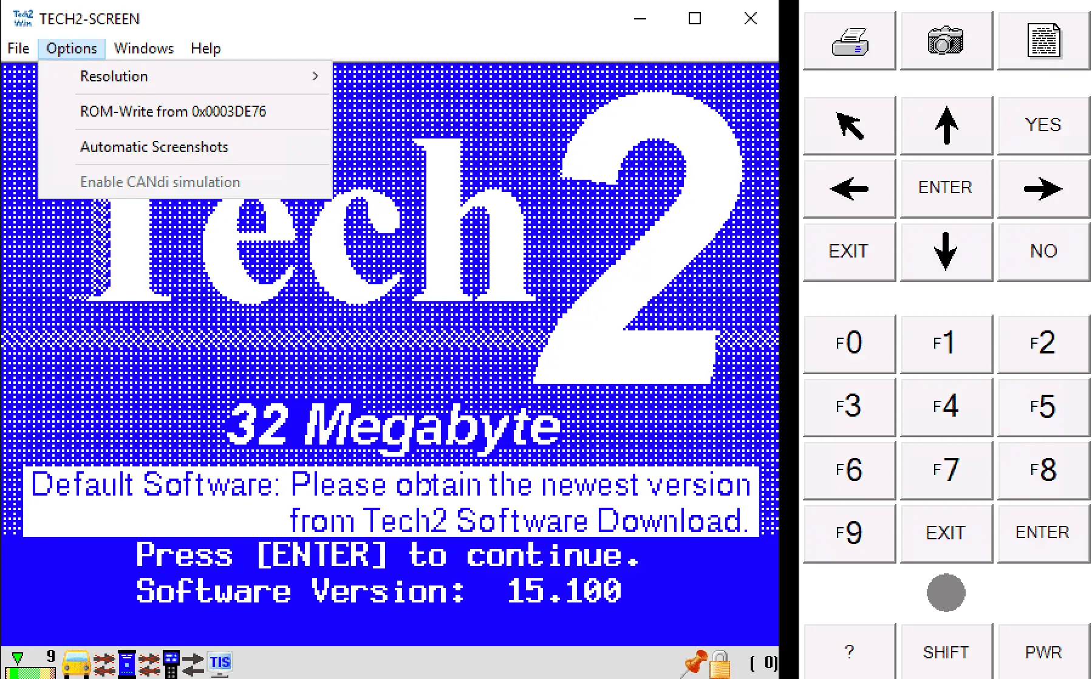Click the F0 function key

click(849, 344)
